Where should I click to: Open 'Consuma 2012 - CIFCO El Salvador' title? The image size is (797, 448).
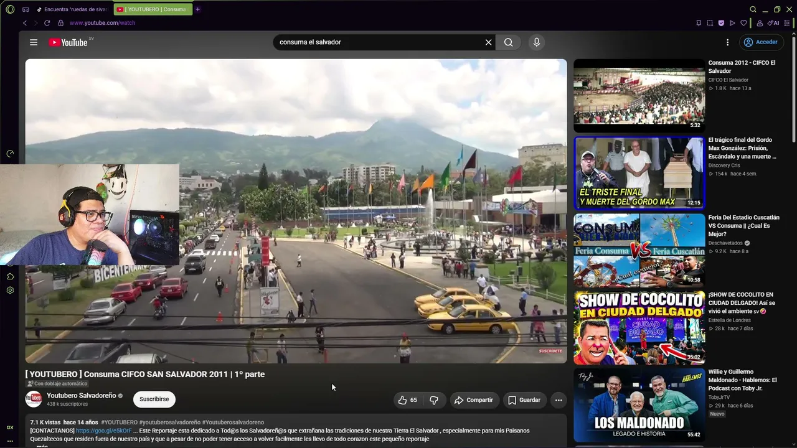[742, 67]
